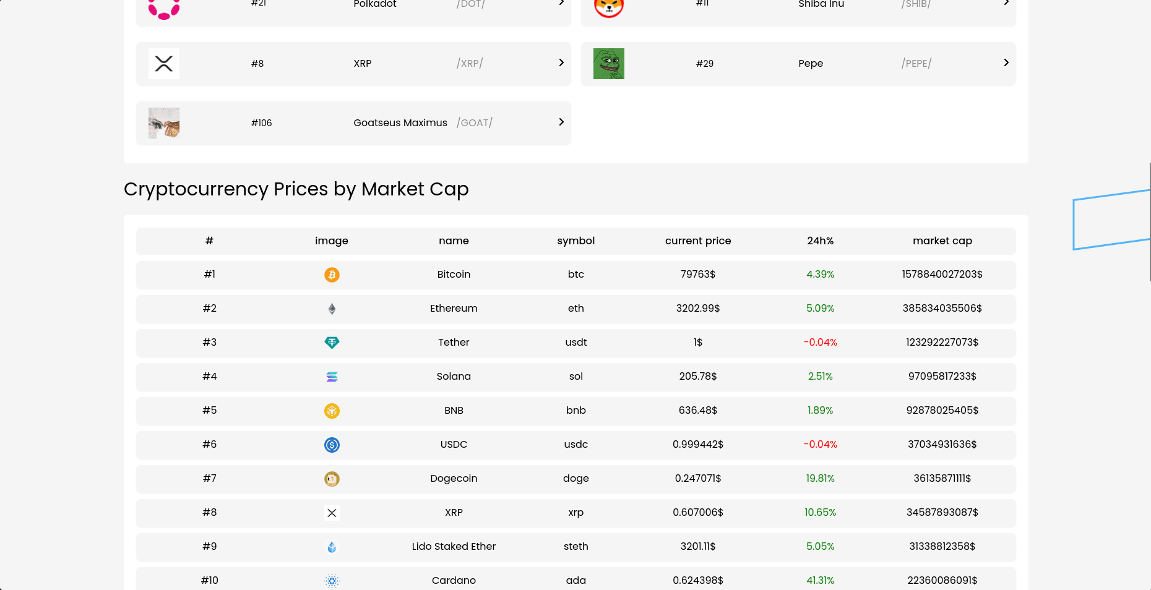Click the Lido Staked Ether droplet icon

coord(332,547)
